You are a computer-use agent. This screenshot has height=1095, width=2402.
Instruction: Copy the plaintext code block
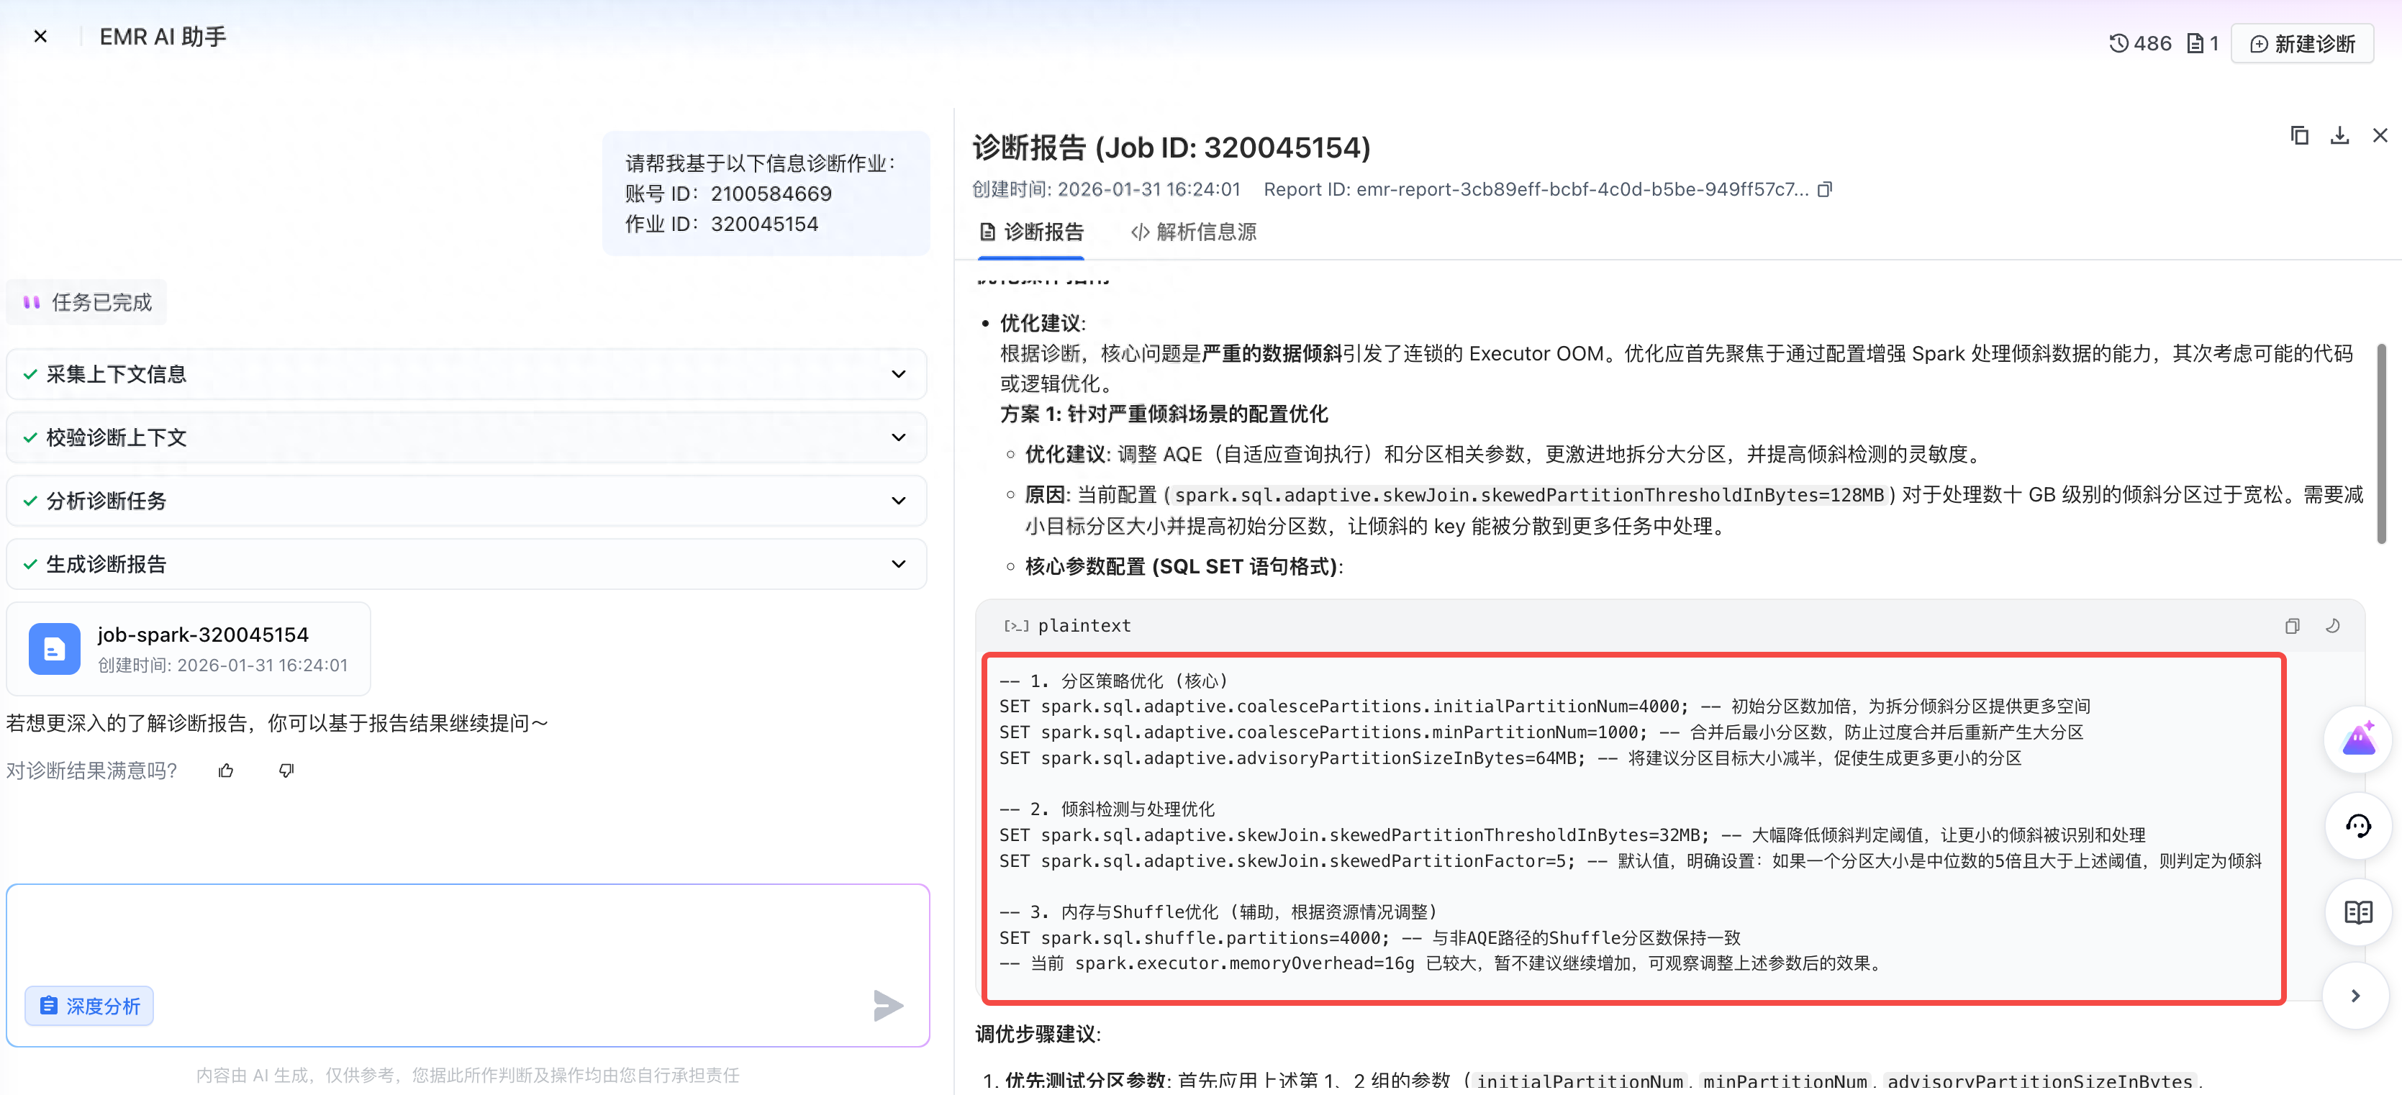(x=2292, y=626)
